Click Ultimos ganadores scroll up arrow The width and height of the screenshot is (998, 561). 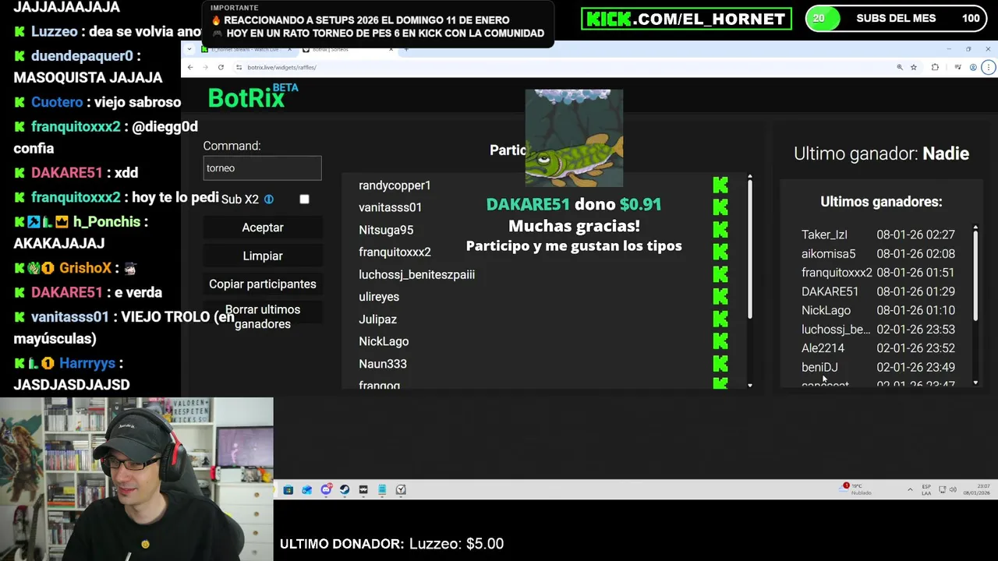[975, 228]
